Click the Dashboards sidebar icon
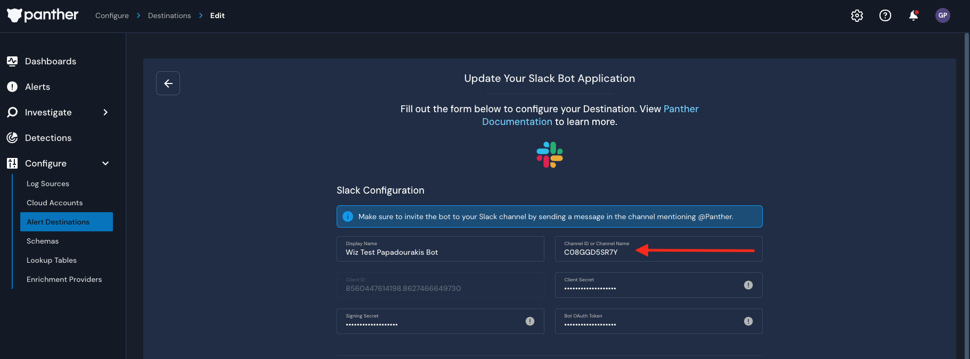Viewport: 970px width, 359px height. coord(12,61)
